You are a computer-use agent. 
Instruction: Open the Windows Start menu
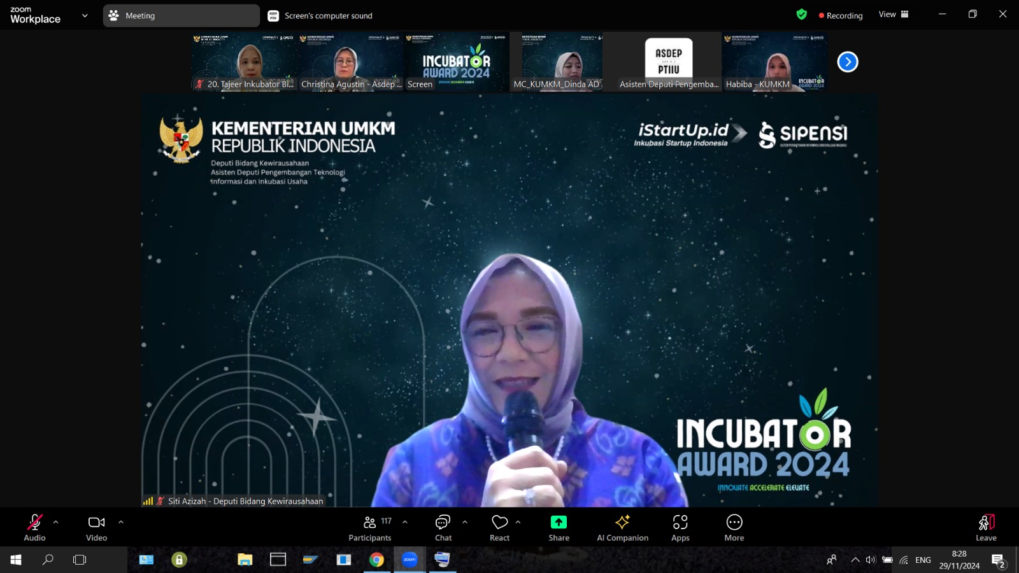(x=16, y=560)
